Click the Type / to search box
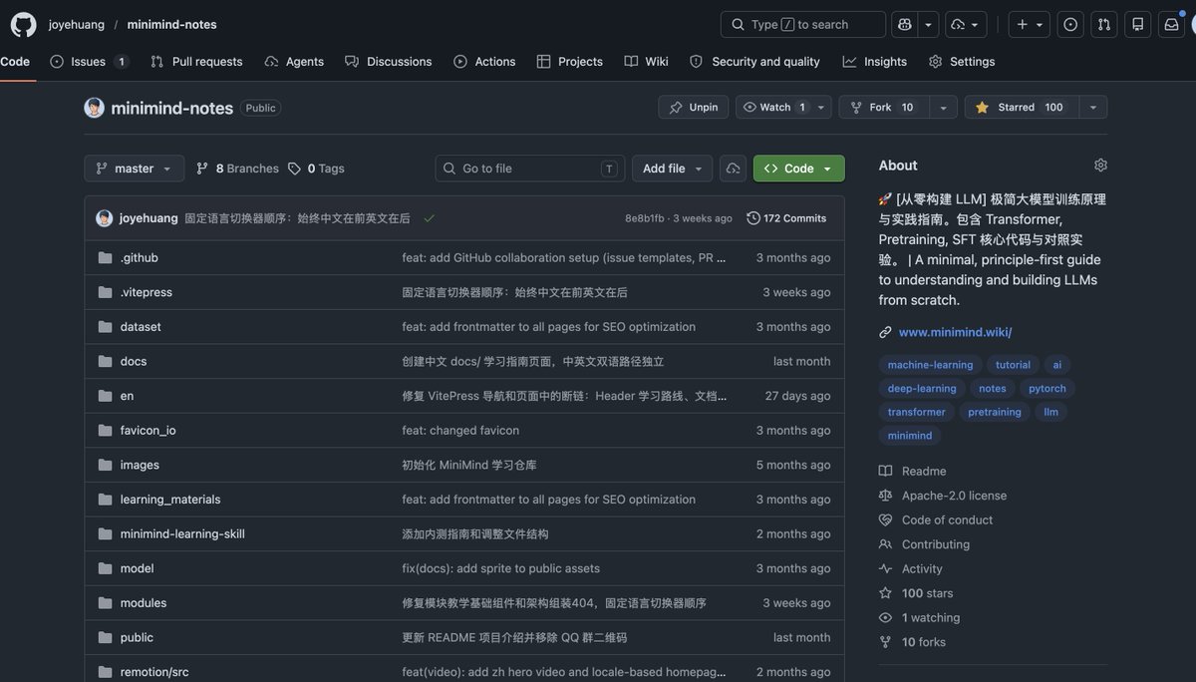Image resolution: width=1196 pixels, height=682 pixels. coord(803,24)
